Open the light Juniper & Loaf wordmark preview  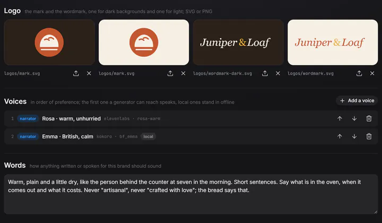tap(333, 42)
